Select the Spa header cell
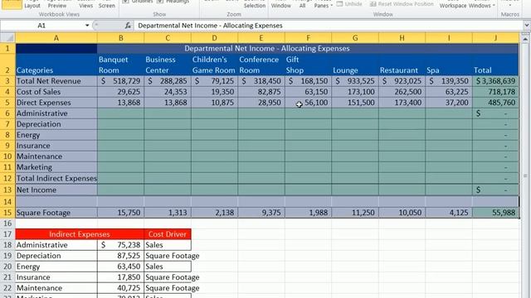531x298 pixels. (449, 65)
